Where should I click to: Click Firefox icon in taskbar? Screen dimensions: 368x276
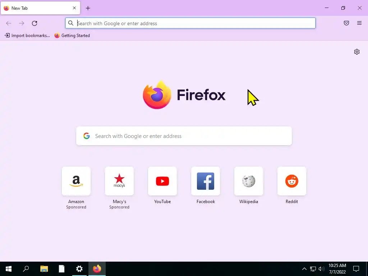tap(97, 269)
